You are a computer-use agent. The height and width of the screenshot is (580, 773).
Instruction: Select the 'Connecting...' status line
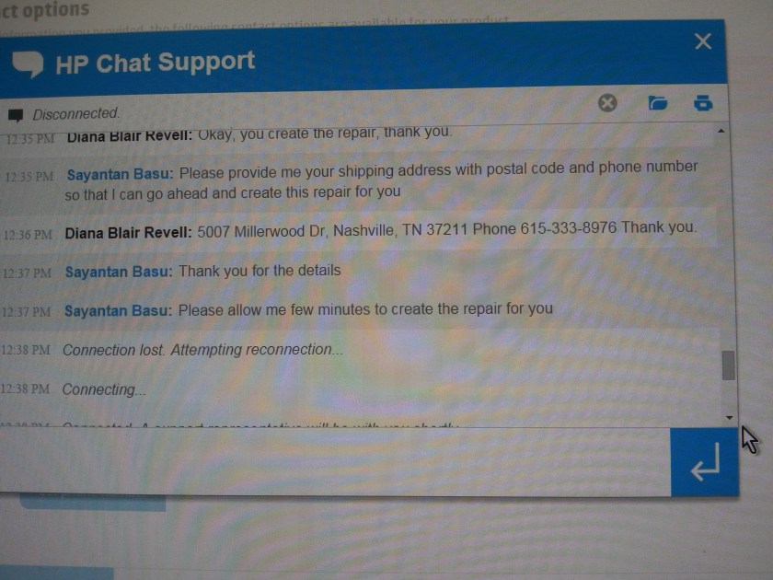pos(104,389)
